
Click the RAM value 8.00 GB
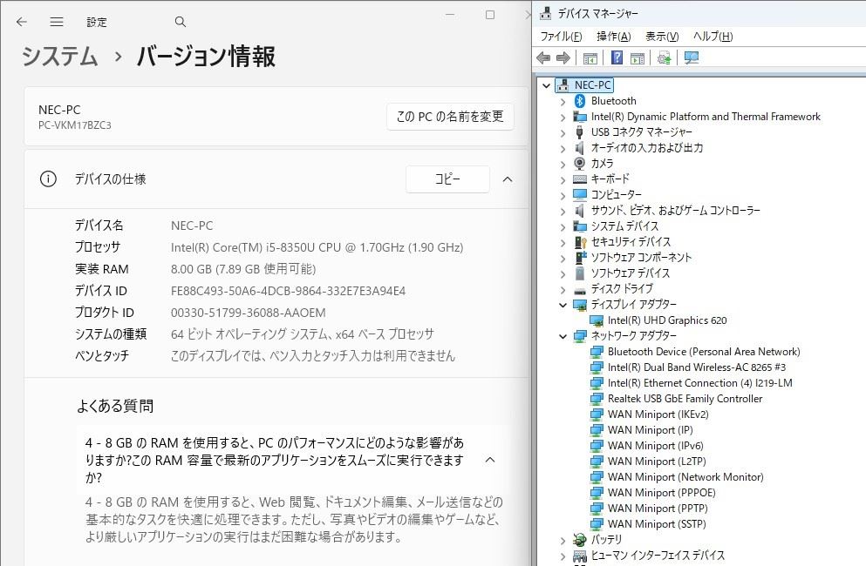pyautogui.click(x=243, y=269)
